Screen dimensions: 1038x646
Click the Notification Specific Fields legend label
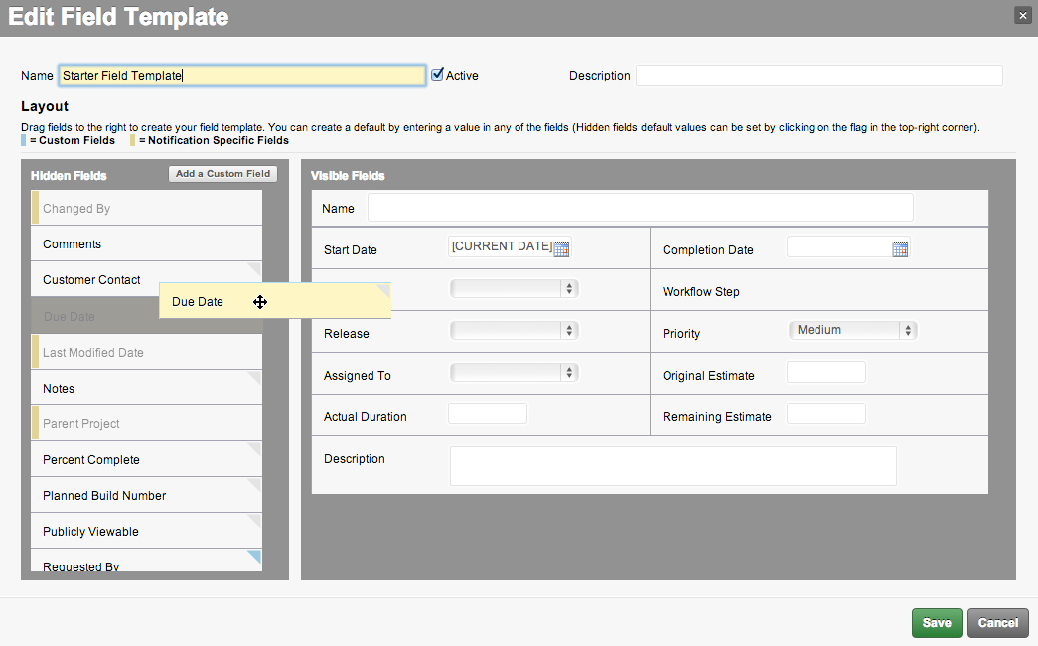pos(214,140)
